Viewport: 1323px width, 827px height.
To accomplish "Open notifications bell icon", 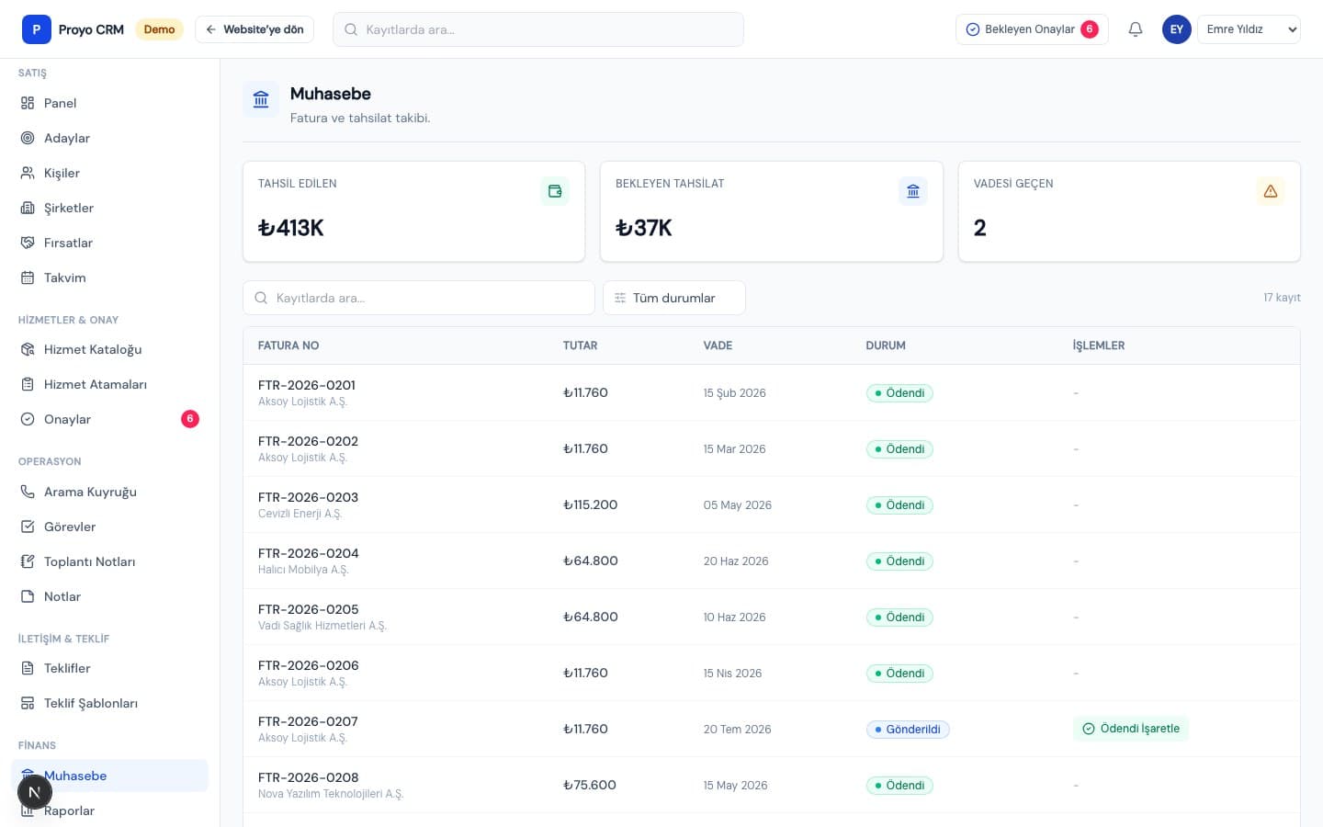I will point(1136,29).
